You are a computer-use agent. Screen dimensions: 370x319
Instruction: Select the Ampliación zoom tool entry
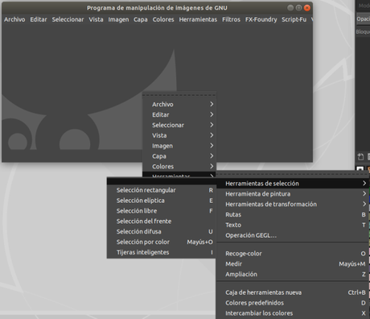[x=293, y=274]
